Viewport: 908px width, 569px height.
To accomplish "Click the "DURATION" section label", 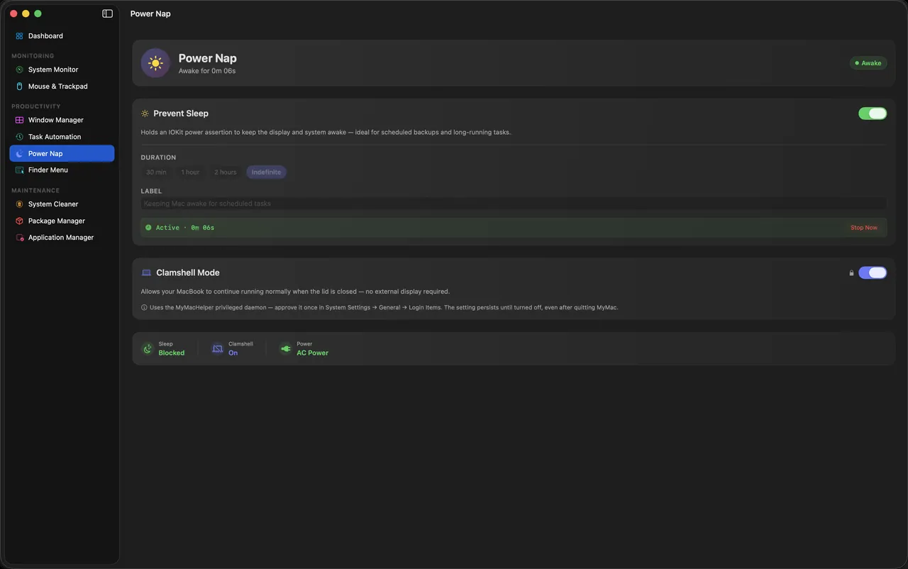I will [x=158, y=158].
